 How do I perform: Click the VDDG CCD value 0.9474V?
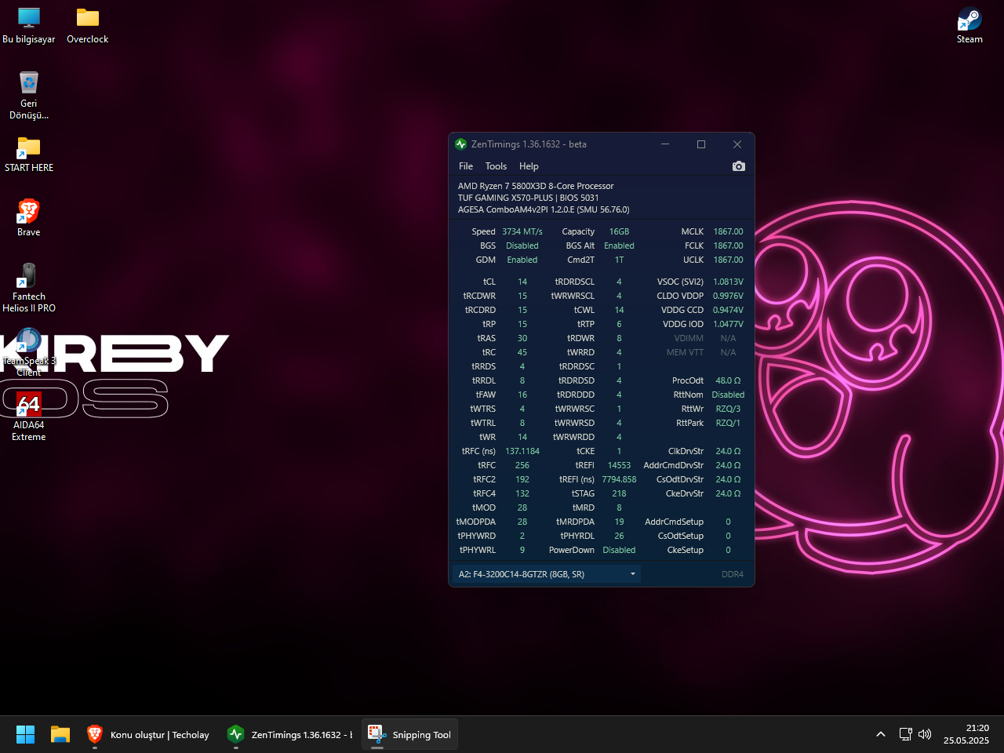[x=728, y=310]
